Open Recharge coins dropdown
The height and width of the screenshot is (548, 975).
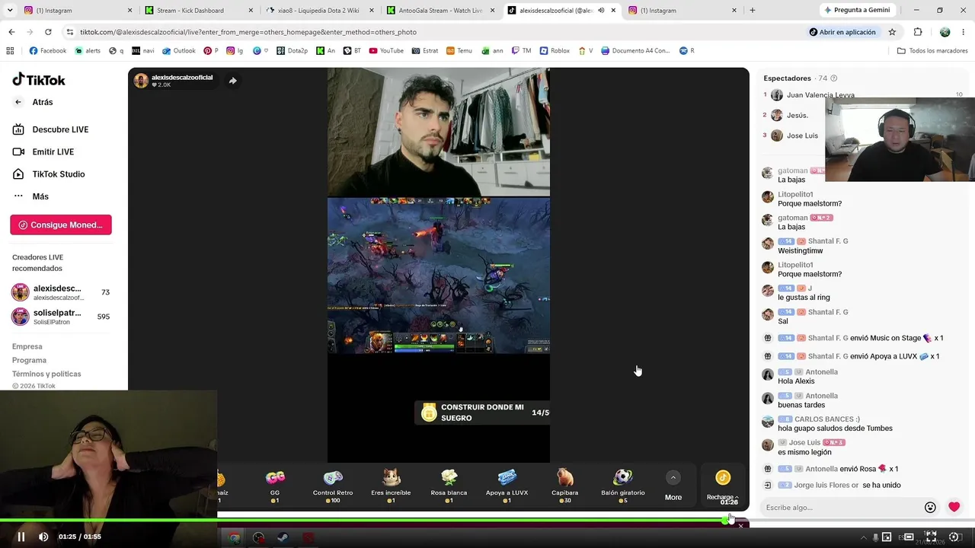coord(723,485)
